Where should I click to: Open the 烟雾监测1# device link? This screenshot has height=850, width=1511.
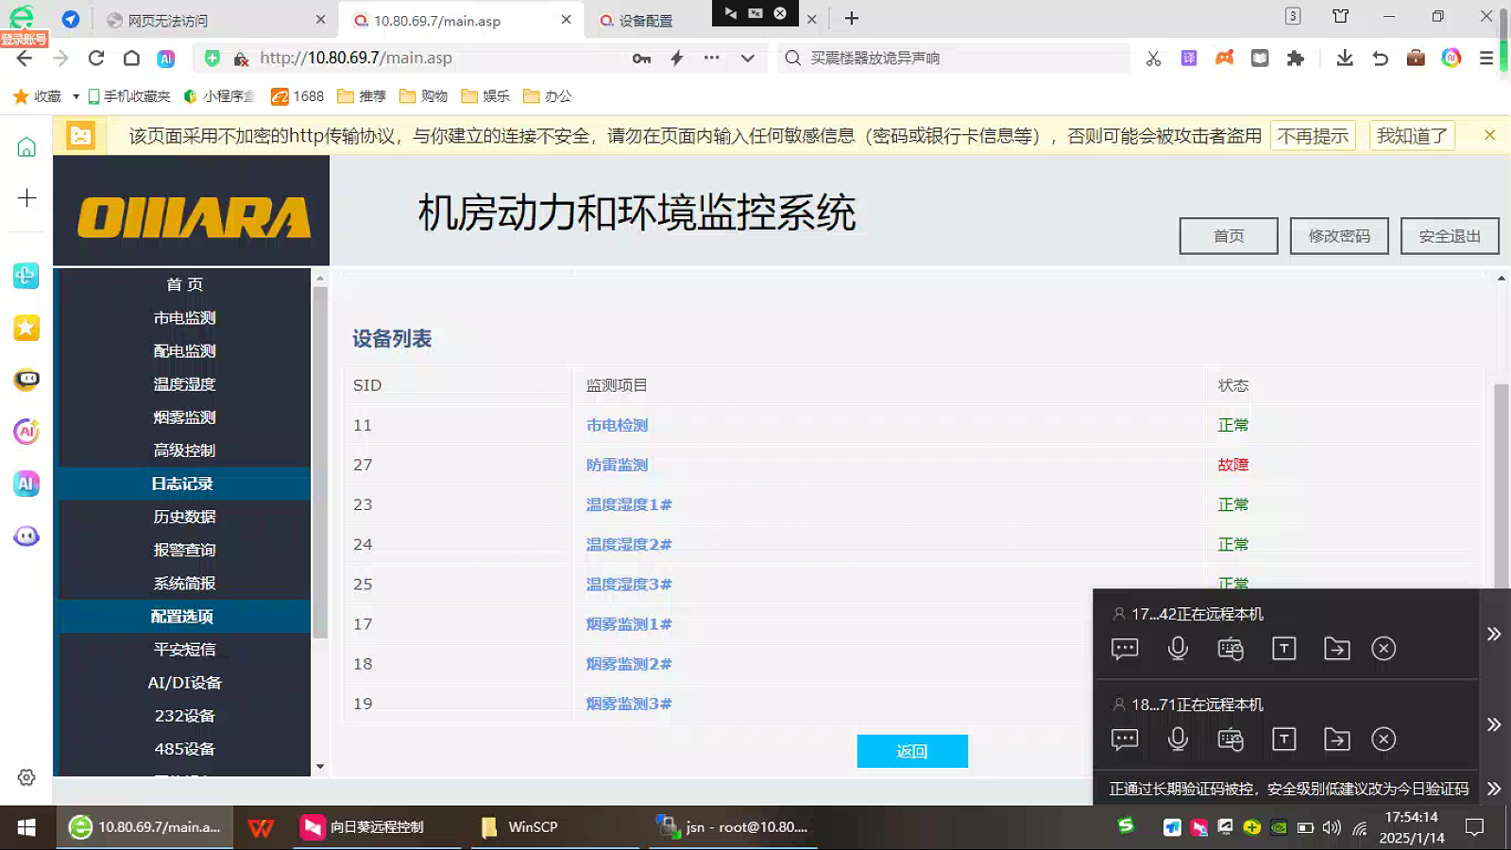tap(629, 624)
